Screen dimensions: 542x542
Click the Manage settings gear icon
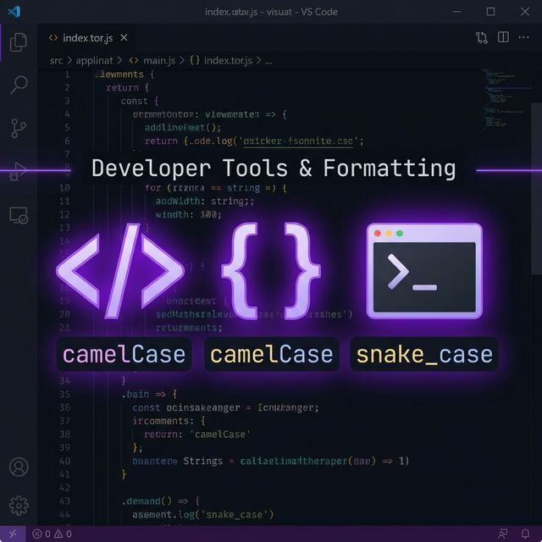point(18,506)
